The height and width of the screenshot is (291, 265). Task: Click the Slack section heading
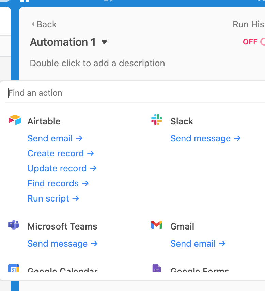(182, 121)
